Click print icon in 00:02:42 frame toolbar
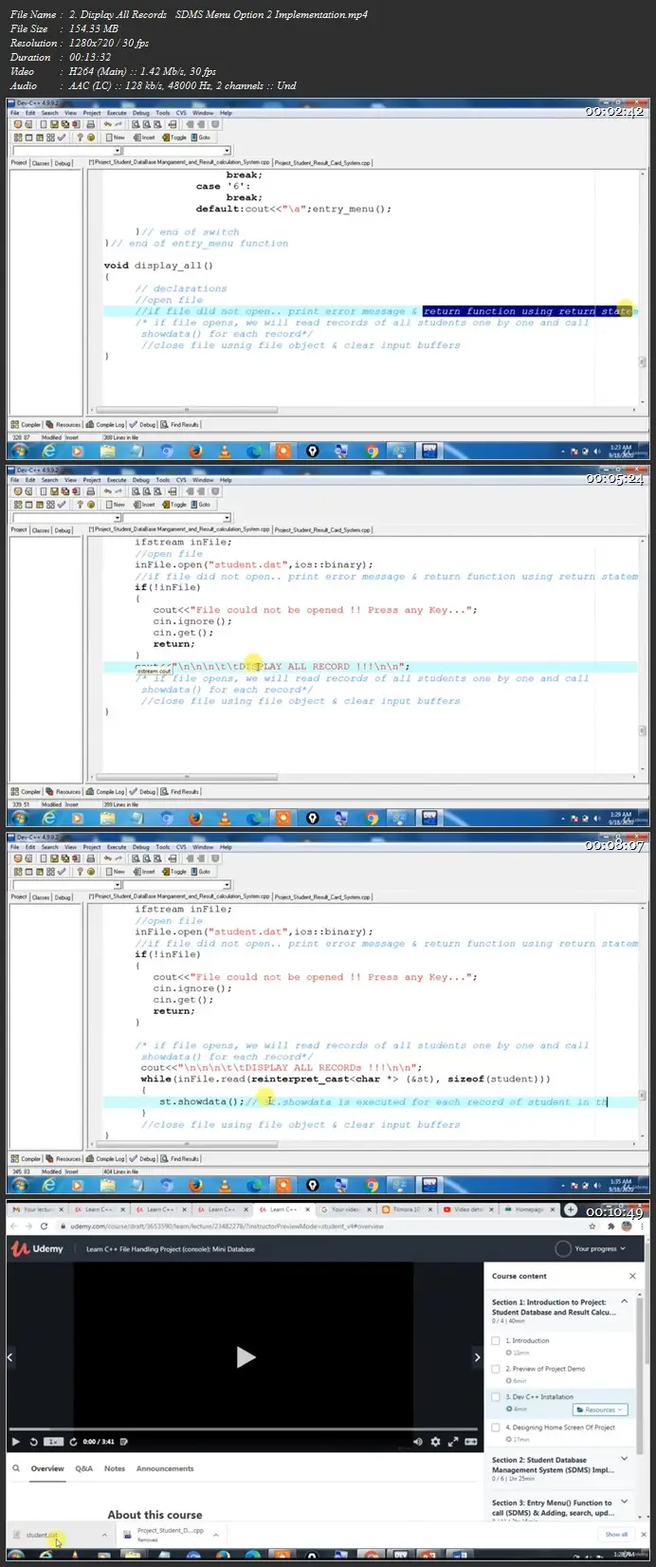This screenshot has height=1567, width=656. [90, 124]
